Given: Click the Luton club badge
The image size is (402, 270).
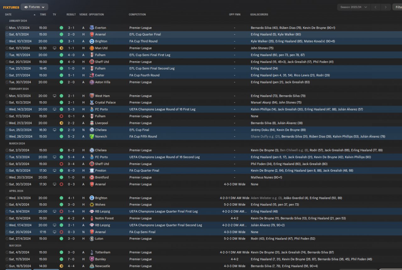Looking at the screenshot, I should point(92,239).
